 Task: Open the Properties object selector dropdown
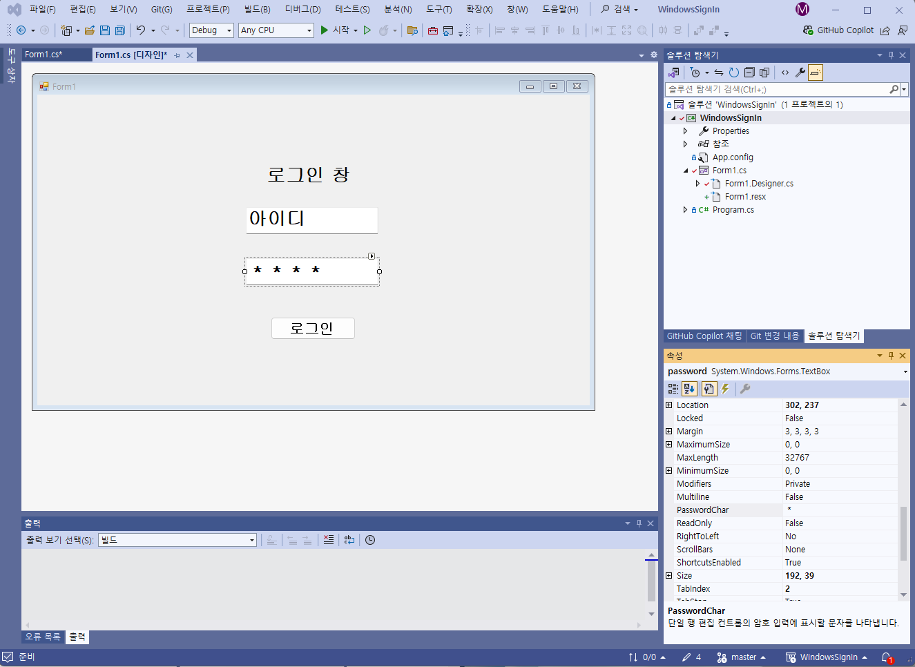(905, 371)
